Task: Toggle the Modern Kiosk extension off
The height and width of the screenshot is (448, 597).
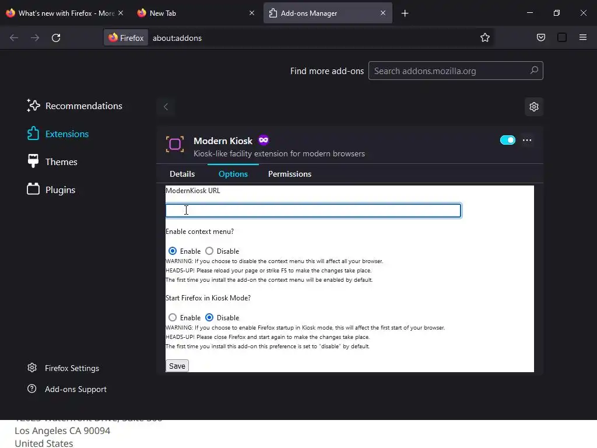Action: click(x=508, y=140)
